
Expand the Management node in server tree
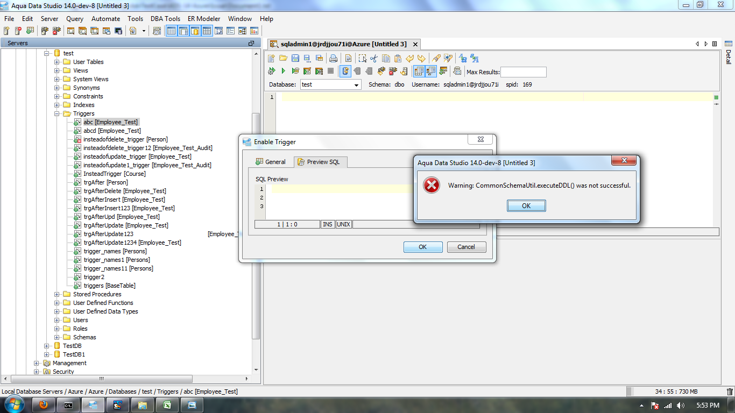tap(37, 363)
